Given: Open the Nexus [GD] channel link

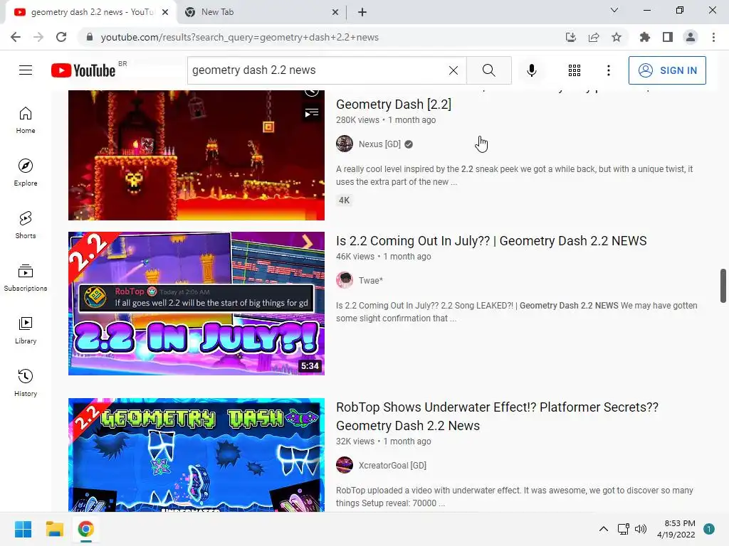Looking at the screenshot, I should pos(379,144).
